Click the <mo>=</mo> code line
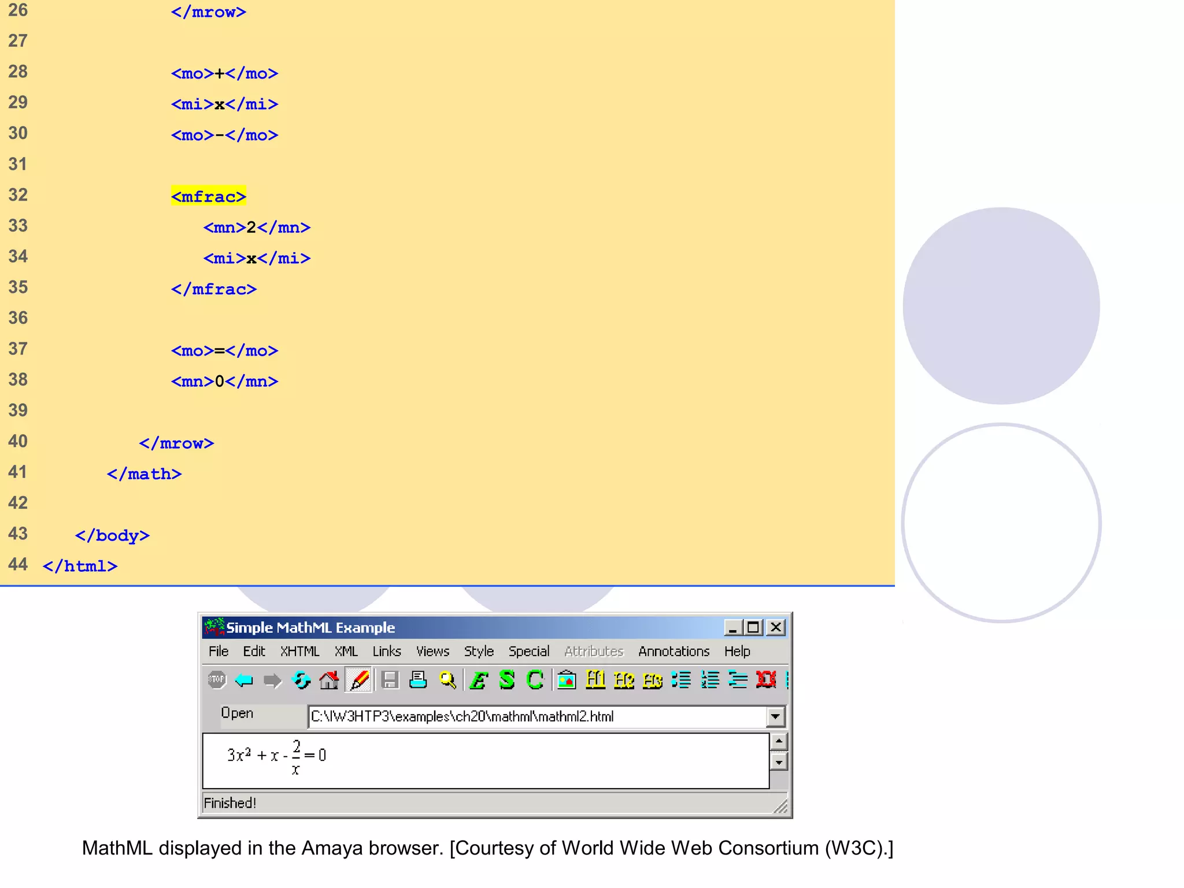1184x888 pixels. (225, 351)
